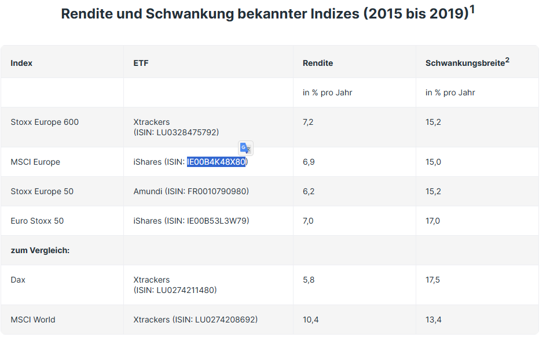
Task: Click the Google Translate popup icon
Action: (x=245, y=148)
